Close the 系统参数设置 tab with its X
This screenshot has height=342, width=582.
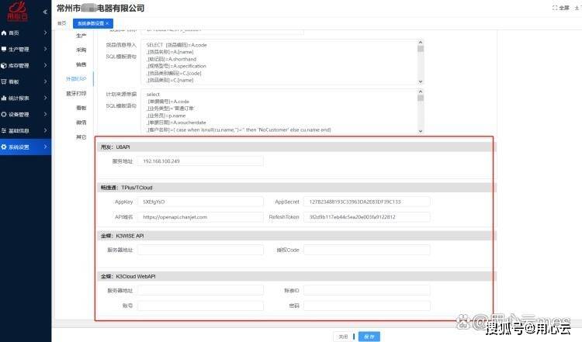click(107, 23)
